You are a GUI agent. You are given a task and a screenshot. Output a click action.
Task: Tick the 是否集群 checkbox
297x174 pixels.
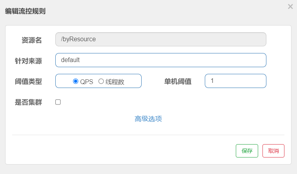point(58,102)
